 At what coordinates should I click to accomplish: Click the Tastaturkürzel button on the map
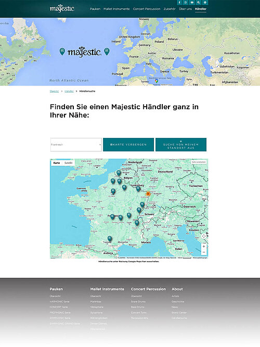tap(122, 258)
